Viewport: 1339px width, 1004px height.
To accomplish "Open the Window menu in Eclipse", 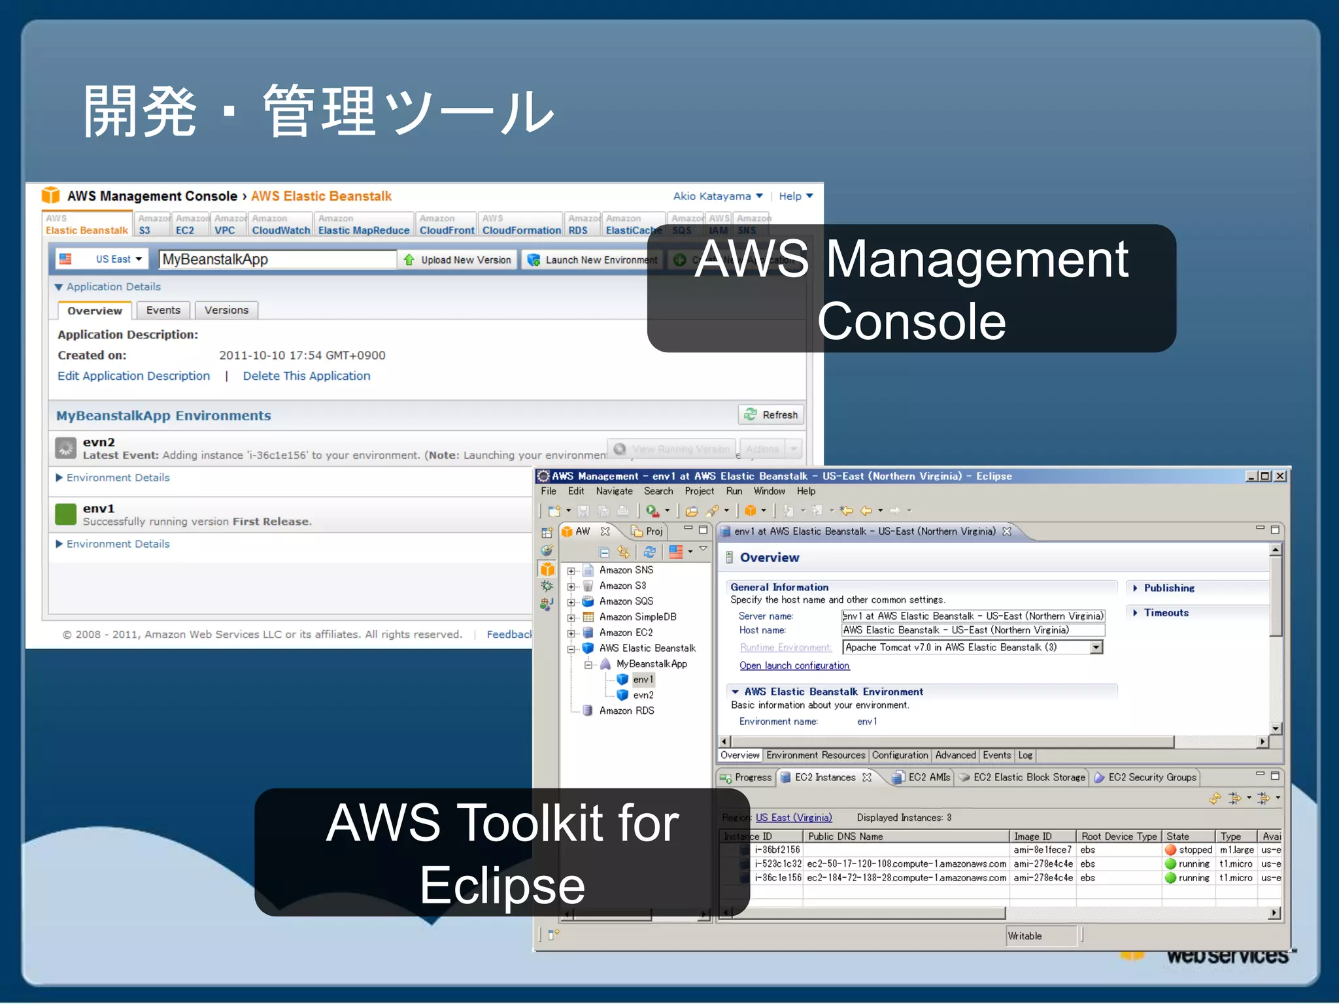I will (x=769, y=491).
